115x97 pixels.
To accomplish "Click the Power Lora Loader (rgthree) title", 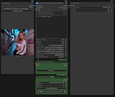I will click(x=45, y=62).
